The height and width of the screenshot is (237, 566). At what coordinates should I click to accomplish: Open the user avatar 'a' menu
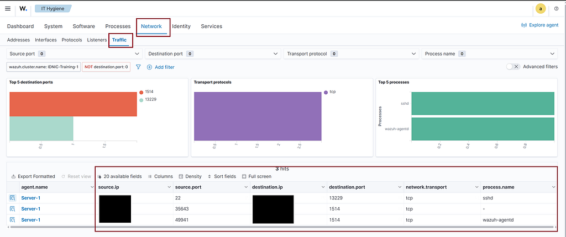click(x=540, y=9)
